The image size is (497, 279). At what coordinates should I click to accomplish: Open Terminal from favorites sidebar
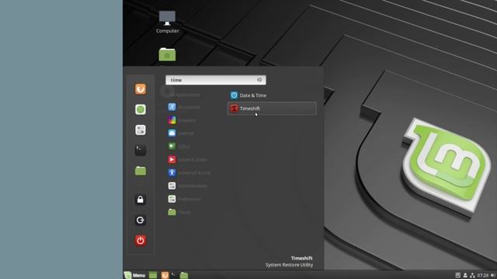coord(141,150)
